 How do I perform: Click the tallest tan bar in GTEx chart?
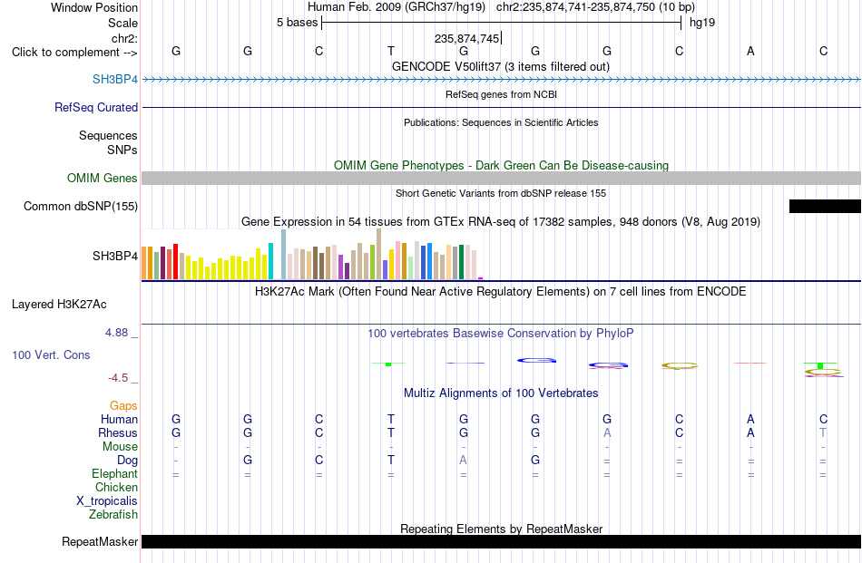378,255
